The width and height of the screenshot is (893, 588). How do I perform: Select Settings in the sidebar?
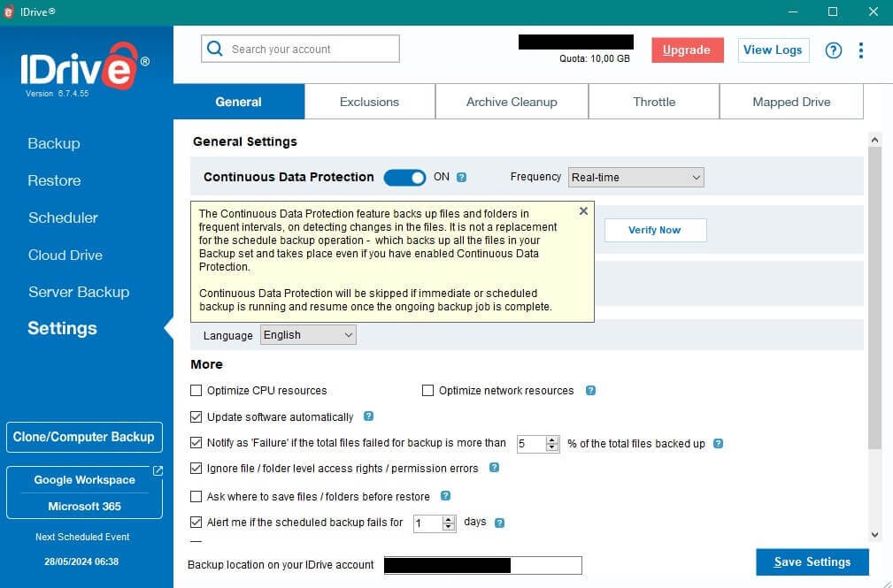pos(63,328)
